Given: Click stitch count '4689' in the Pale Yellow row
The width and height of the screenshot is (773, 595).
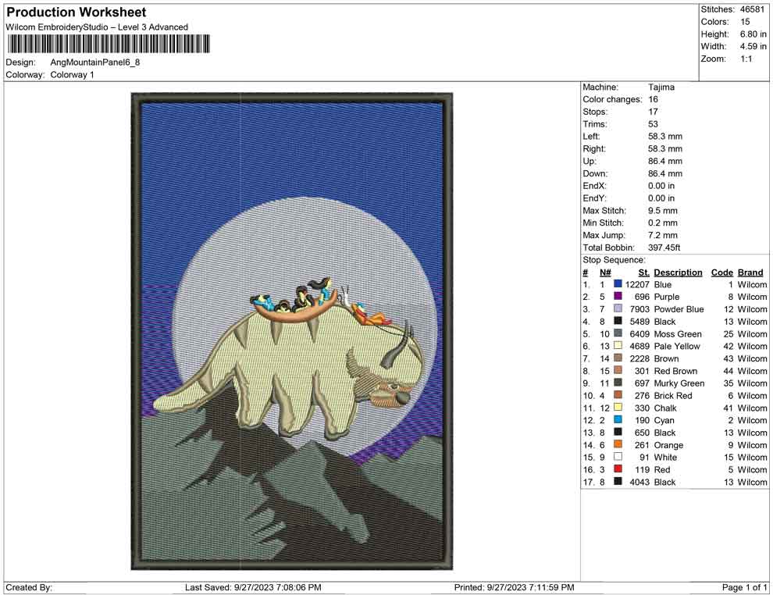Looking at the screenshot, I should pyautogui.click(x=639, y=346).
